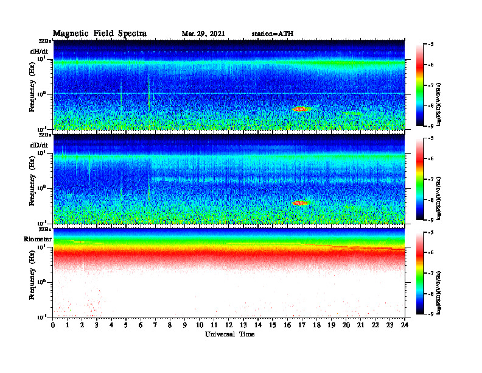Select the "dH/dt" panel label

[x=39, y=51]
